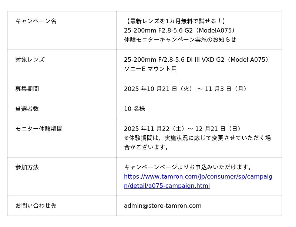Open the tamron.com a075-campaign link
This screenshot has width=296, height=227.
pos(198,177)
